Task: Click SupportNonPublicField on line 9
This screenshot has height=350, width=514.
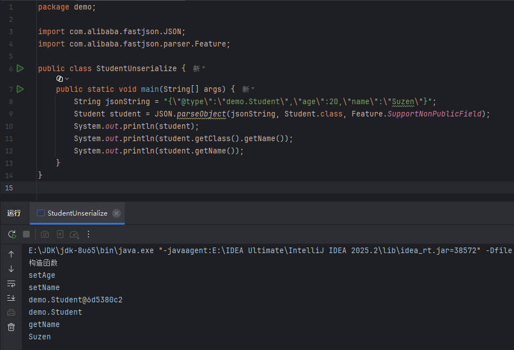Action: [434, 114]
